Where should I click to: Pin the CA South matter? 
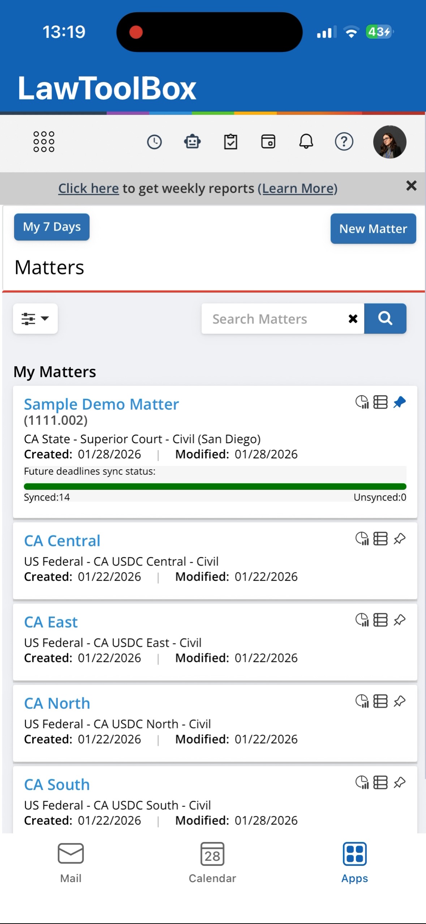coord(400,783)
